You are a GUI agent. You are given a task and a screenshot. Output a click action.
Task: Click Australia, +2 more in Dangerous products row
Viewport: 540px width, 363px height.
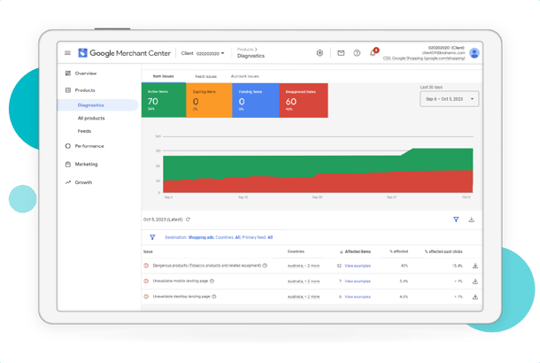coord(304,266)
